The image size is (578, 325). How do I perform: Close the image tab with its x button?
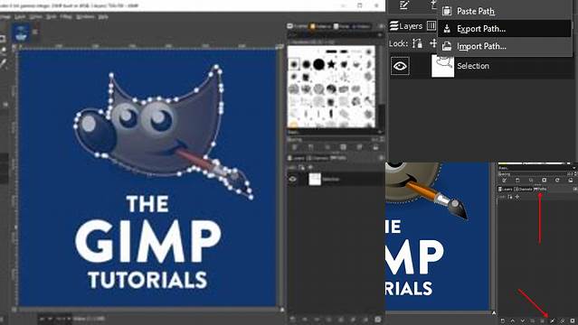click(x=35, y=32)
